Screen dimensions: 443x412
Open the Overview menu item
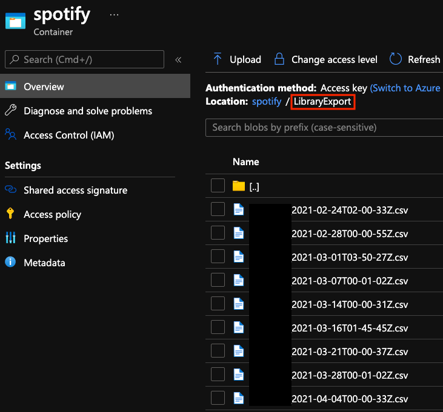[x=95, y=87]
